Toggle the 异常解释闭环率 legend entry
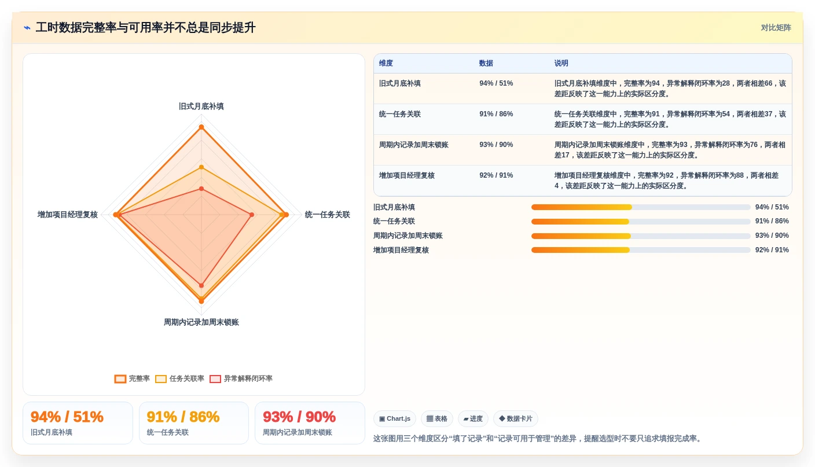The height and width of the screenshot is (467, 815). point(241,378)
